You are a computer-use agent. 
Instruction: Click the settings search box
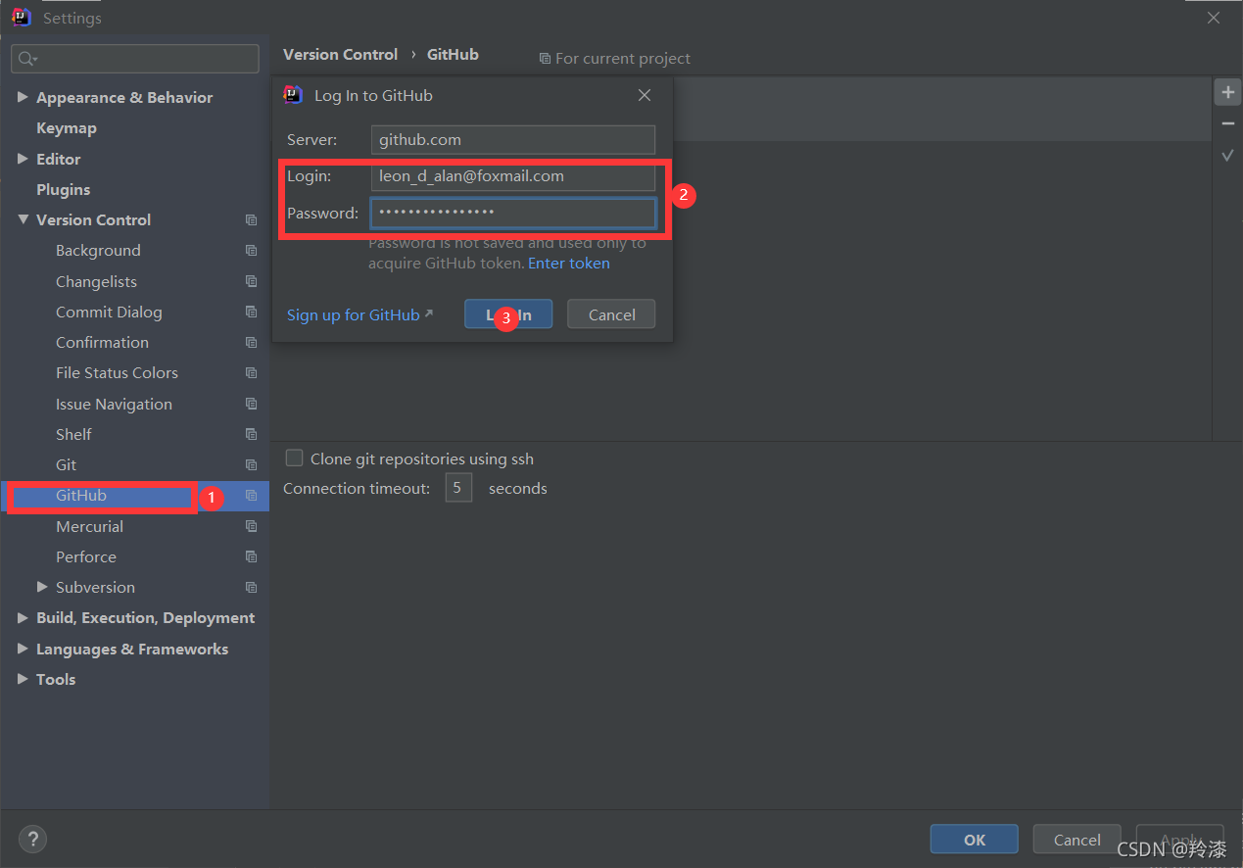tap(135, 59)
